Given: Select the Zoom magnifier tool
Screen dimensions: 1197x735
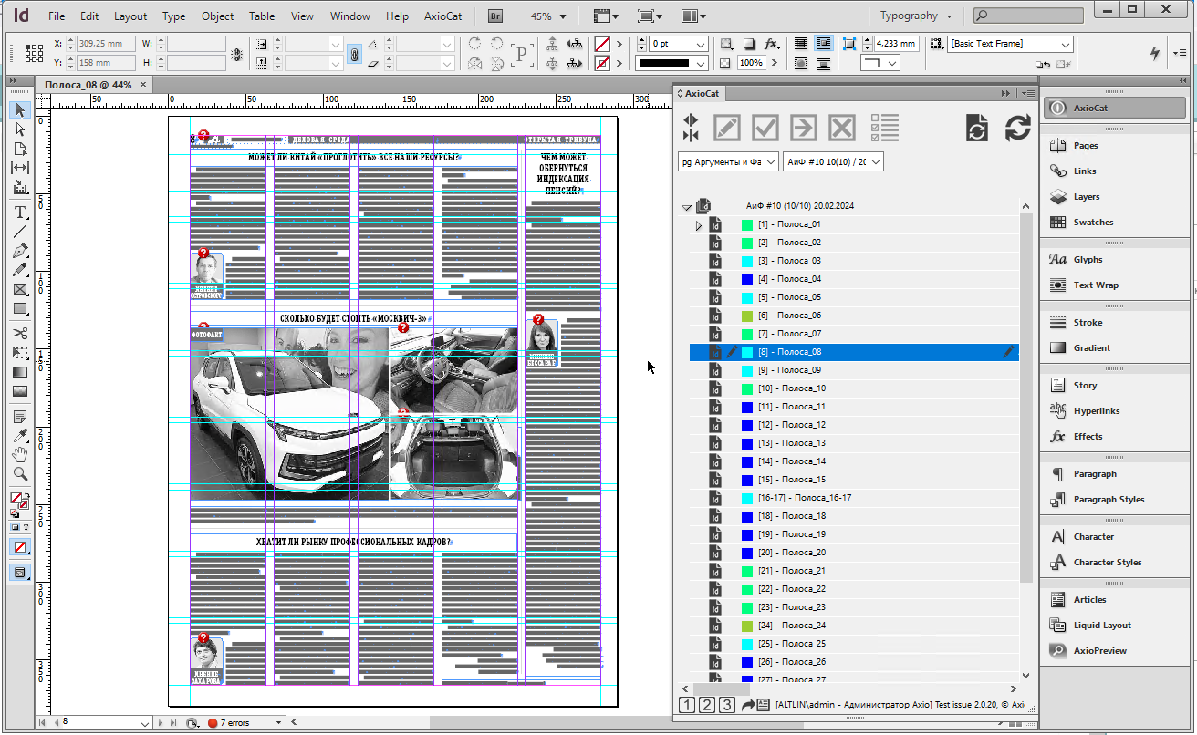Looking at the screenshot, I should pyautogui.click(x=20, y=474).
